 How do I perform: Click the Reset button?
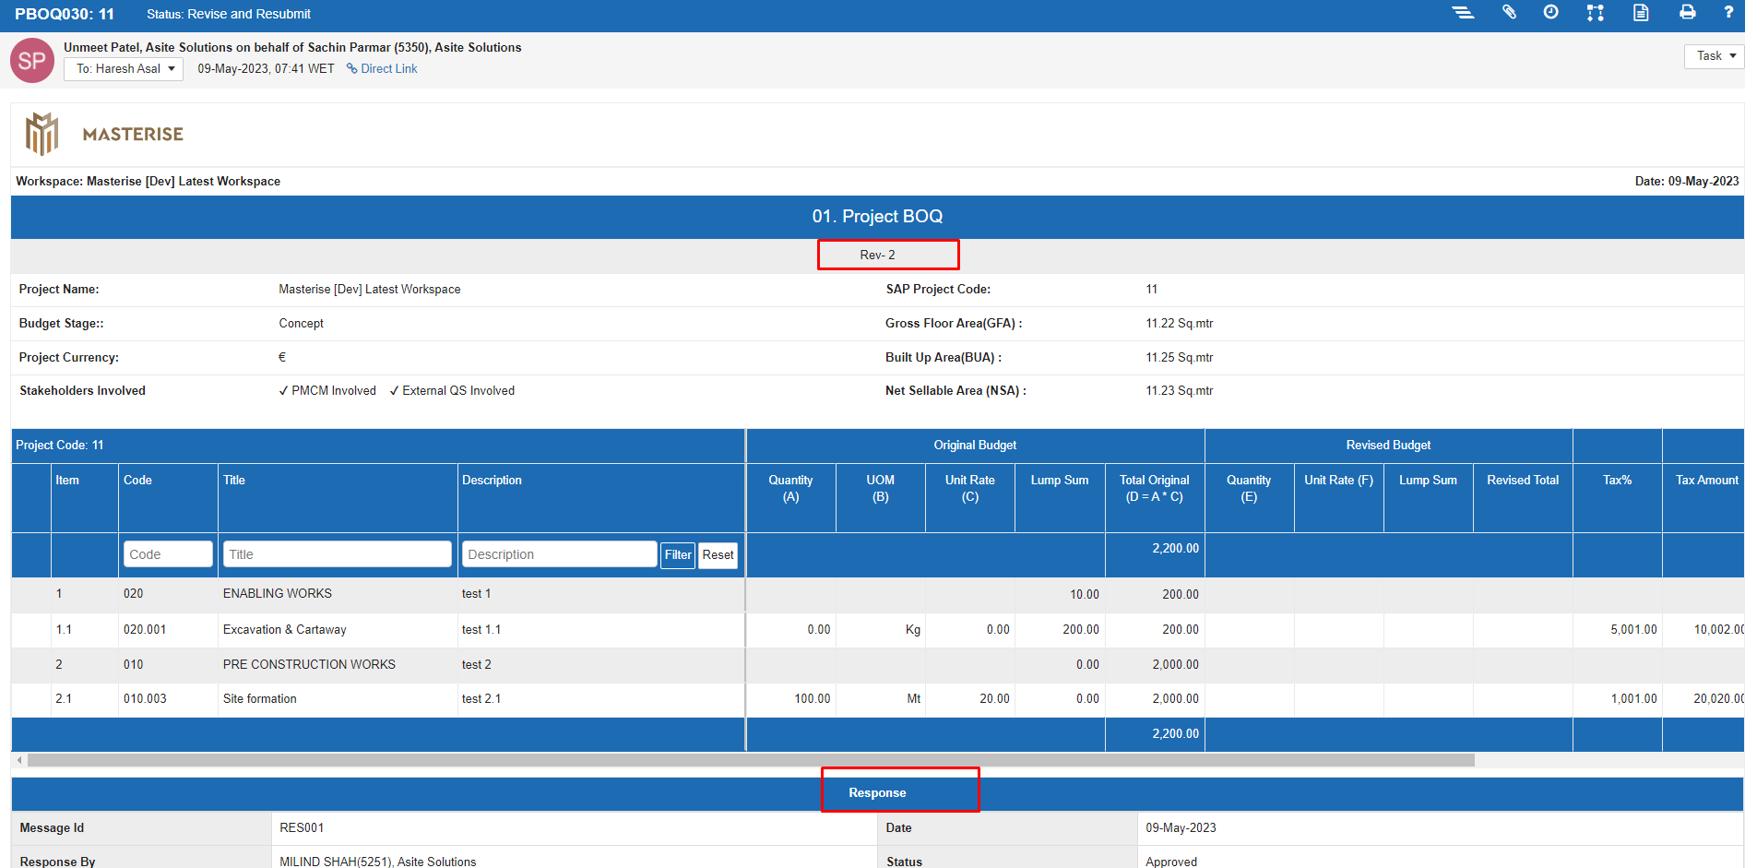coord(718,554)
